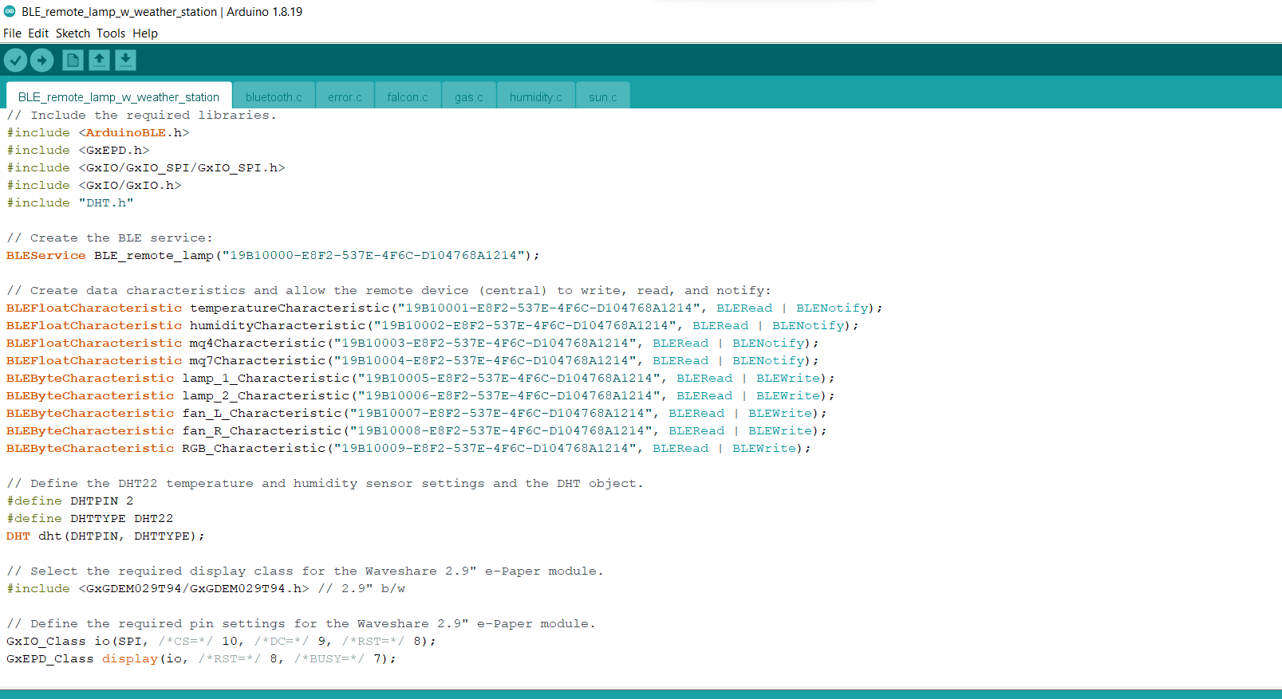This screenshot has width=1282, height=699.
Task: Click the Verify sketch checkmark icon
Action: click(x=15, y=60)
